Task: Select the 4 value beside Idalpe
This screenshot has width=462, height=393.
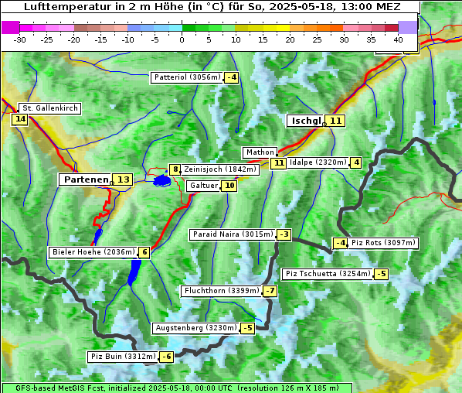Action: tap(356, 162)
